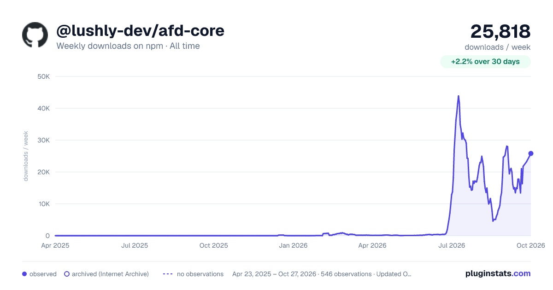This screenshot has height=290, width=553.
Task: Click the @lushly-dev/afd-core package title
Action: point(140,30)
